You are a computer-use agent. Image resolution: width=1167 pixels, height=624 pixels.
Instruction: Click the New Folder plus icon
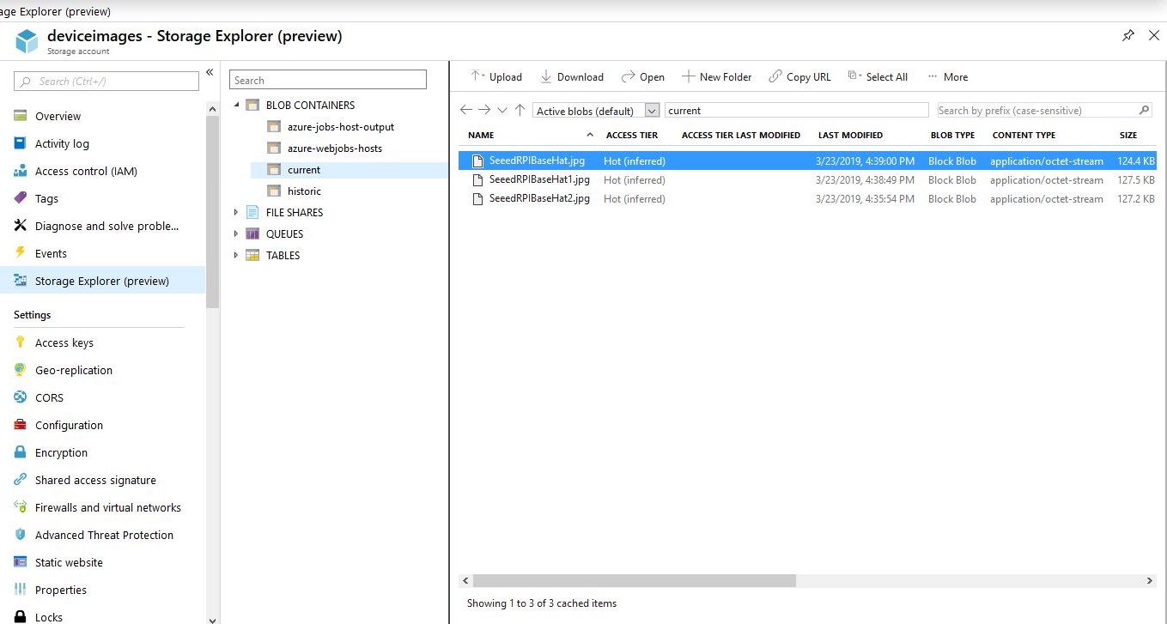tap(688, 76)
